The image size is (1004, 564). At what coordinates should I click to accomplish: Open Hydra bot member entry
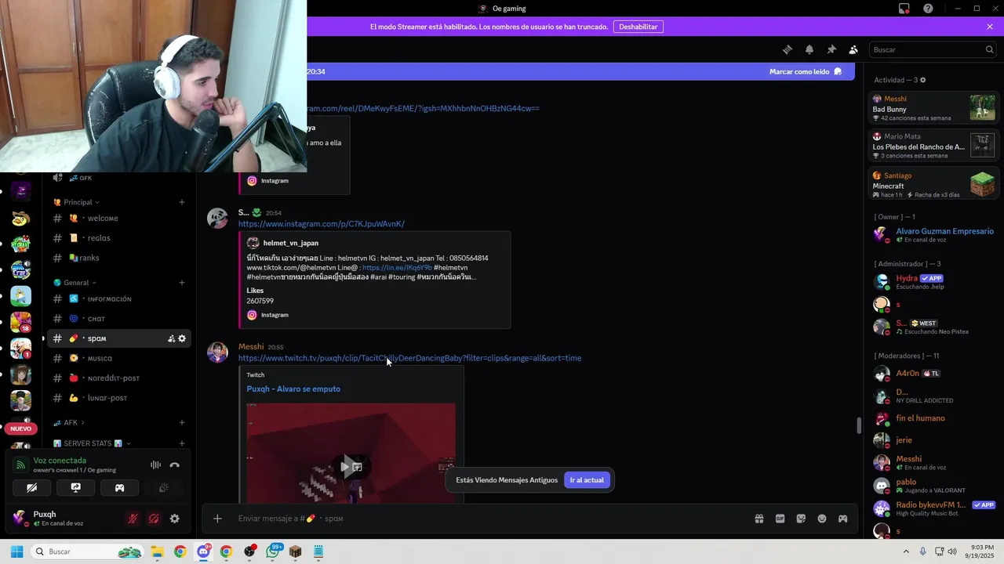click(x=933, y=282)
